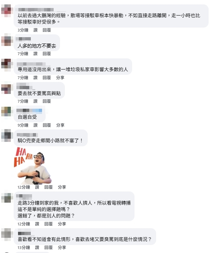Open the profile picture beside 專用道沒用出來 comment
Image resolution: width=213 pixels, height=253 pixels.
click(6, 64)
